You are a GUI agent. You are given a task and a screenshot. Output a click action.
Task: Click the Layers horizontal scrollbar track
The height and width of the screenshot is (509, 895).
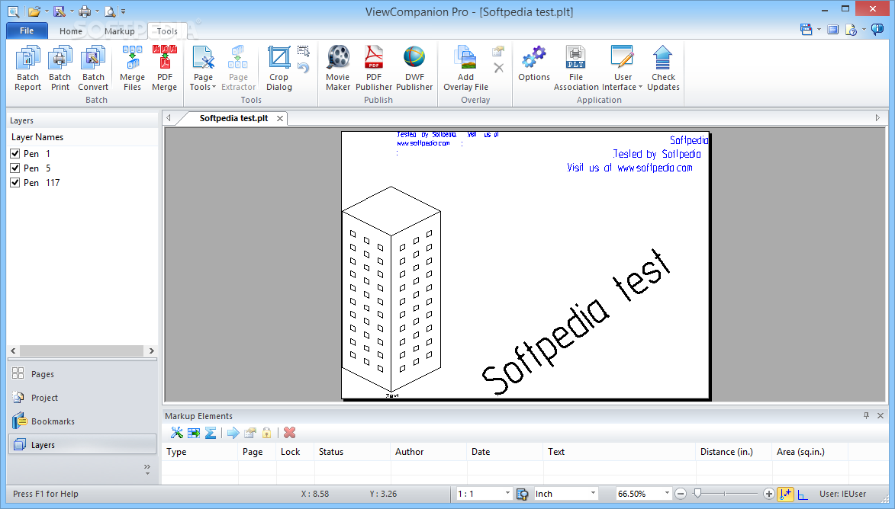click(82, 351)
